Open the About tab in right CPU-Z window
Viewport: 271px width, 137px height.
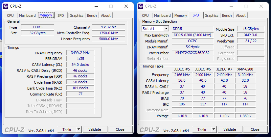click(241, 15)
